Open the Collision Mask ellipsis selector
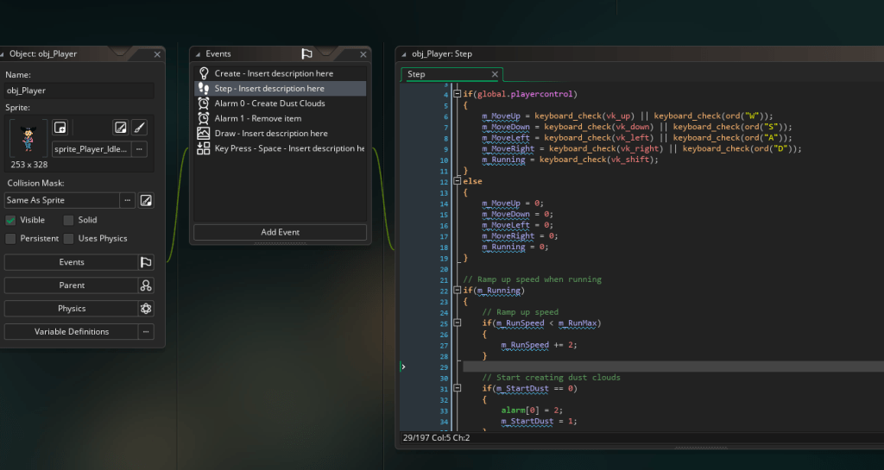Viewport: 884px width, 470px height. (x=128, y=200)
